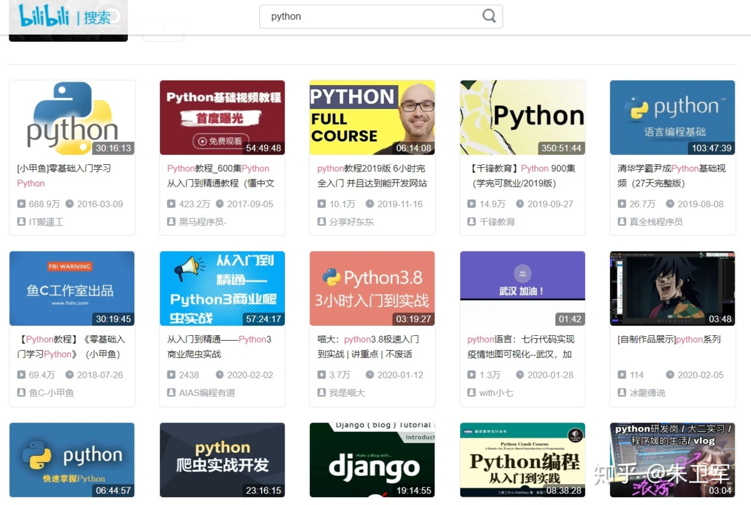The image size is (751, 505).
Task: Open uploader page 分享好东东
Action: pos(351,222)
